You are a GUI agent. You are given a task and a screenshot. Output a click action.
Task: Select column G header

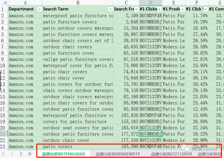216,3
